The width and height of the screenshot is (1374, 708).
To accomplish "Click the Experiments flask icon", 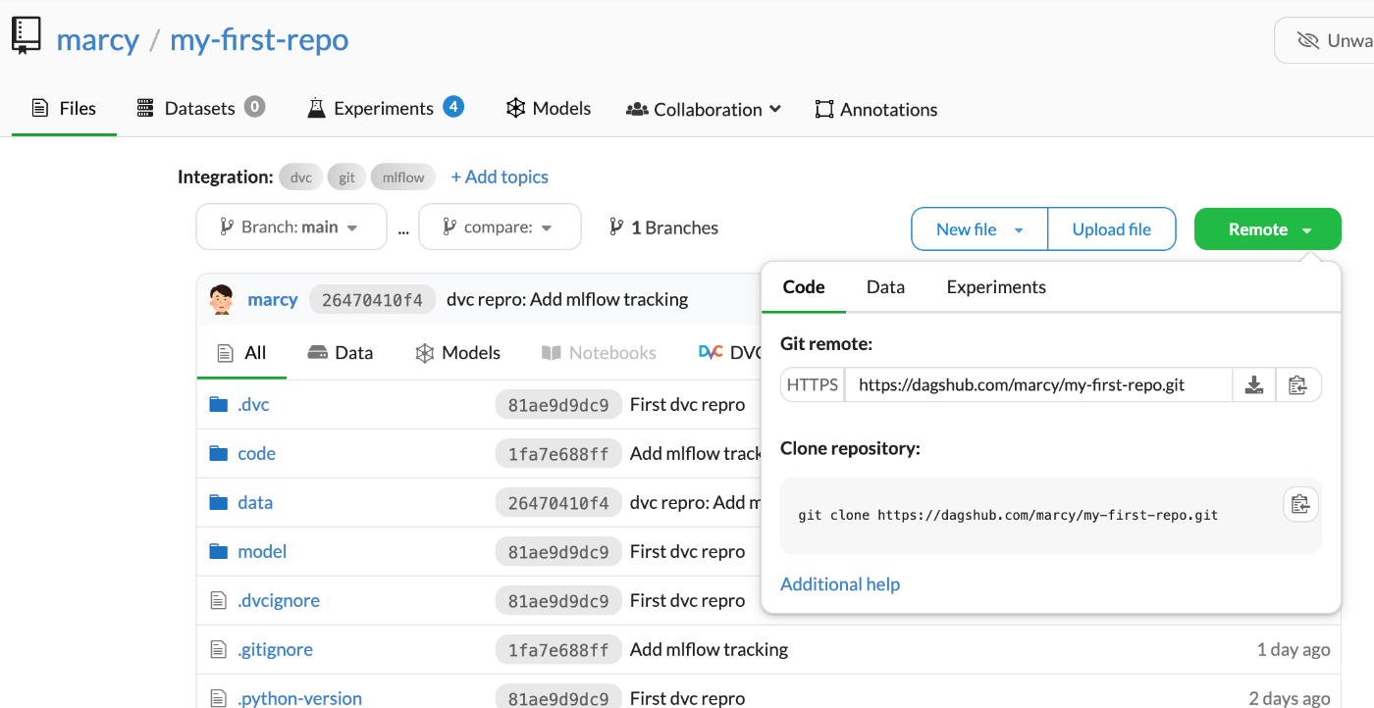I will click(316, 108).
